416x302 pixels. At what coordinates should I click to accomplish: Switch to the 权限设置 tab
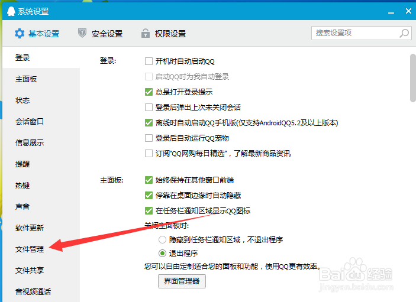[x=163, y=34]
